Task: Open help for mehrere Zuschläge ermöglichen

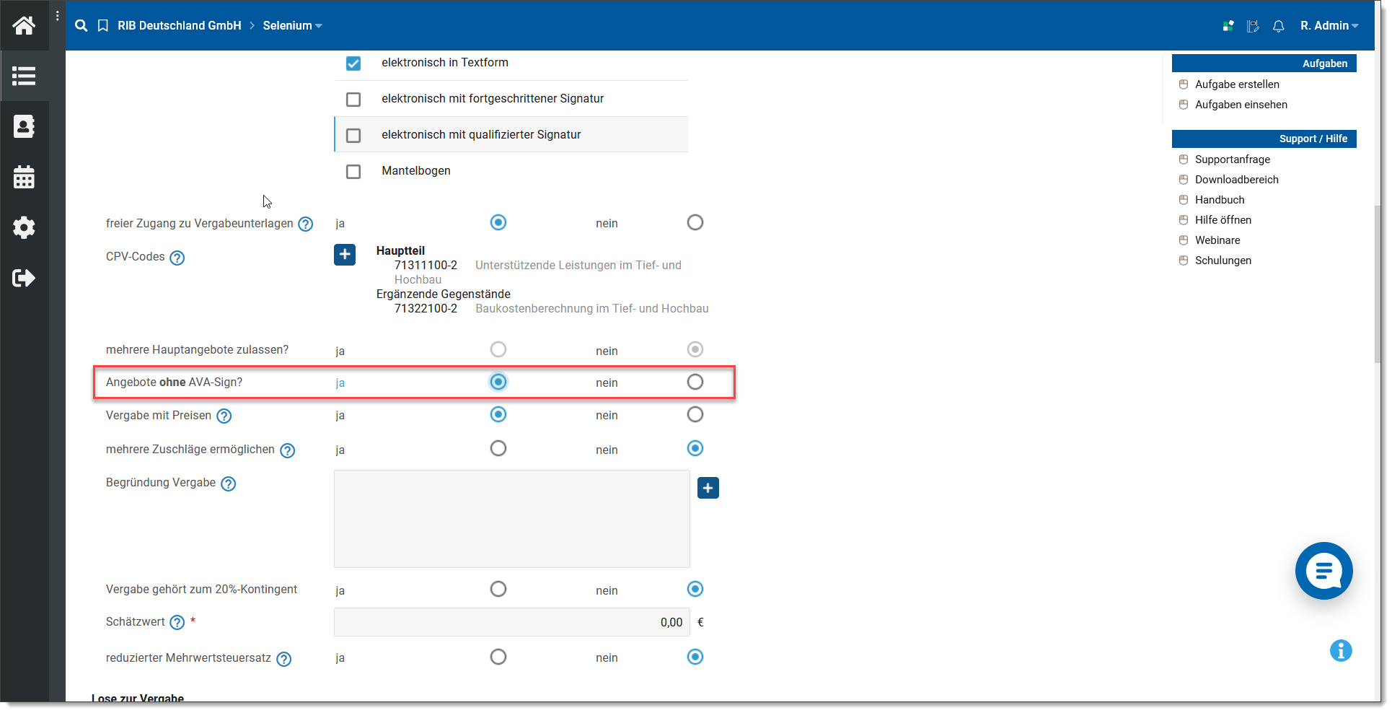Action: pyautogui.click(x=288, y=450)
